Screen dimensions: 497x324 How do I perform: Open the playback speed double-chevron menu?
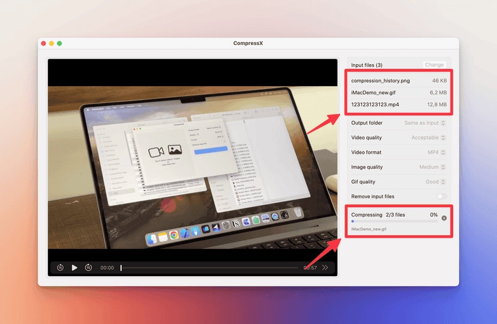[x=325, y=268]
